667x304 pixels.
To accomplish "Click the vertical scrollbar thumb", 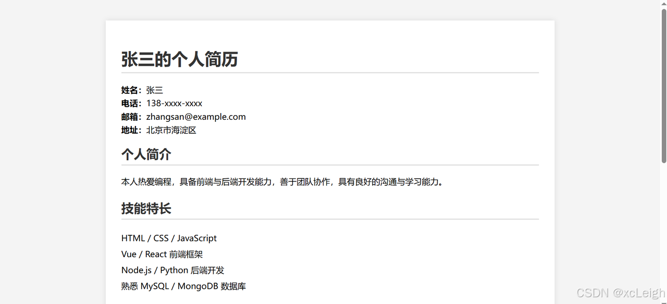I will click(x=664, y=86).
